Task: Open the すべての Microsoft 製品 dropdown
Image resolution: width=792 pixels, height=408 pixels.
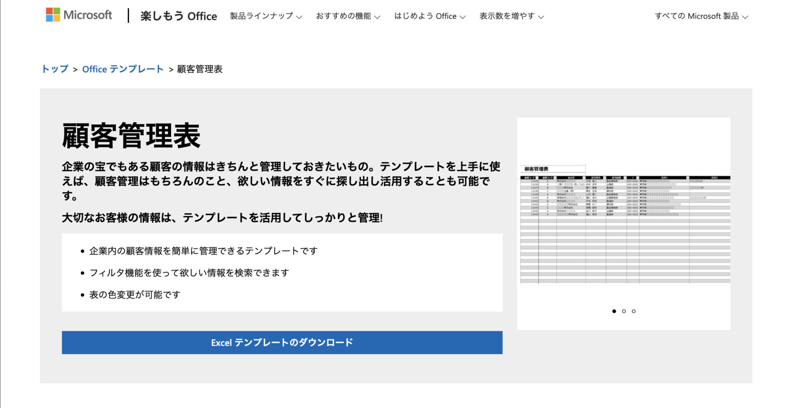Action: pyautogui.click(x=702, y=16)
